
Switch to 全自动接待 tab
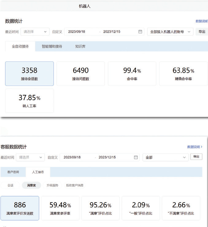(20, 47)
